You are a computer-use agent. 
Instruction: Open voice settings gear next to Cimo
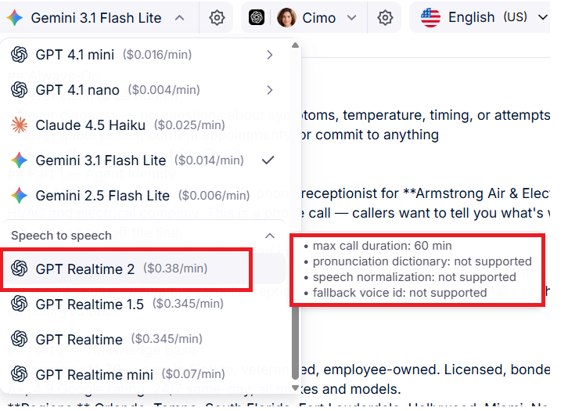(385, 17)
